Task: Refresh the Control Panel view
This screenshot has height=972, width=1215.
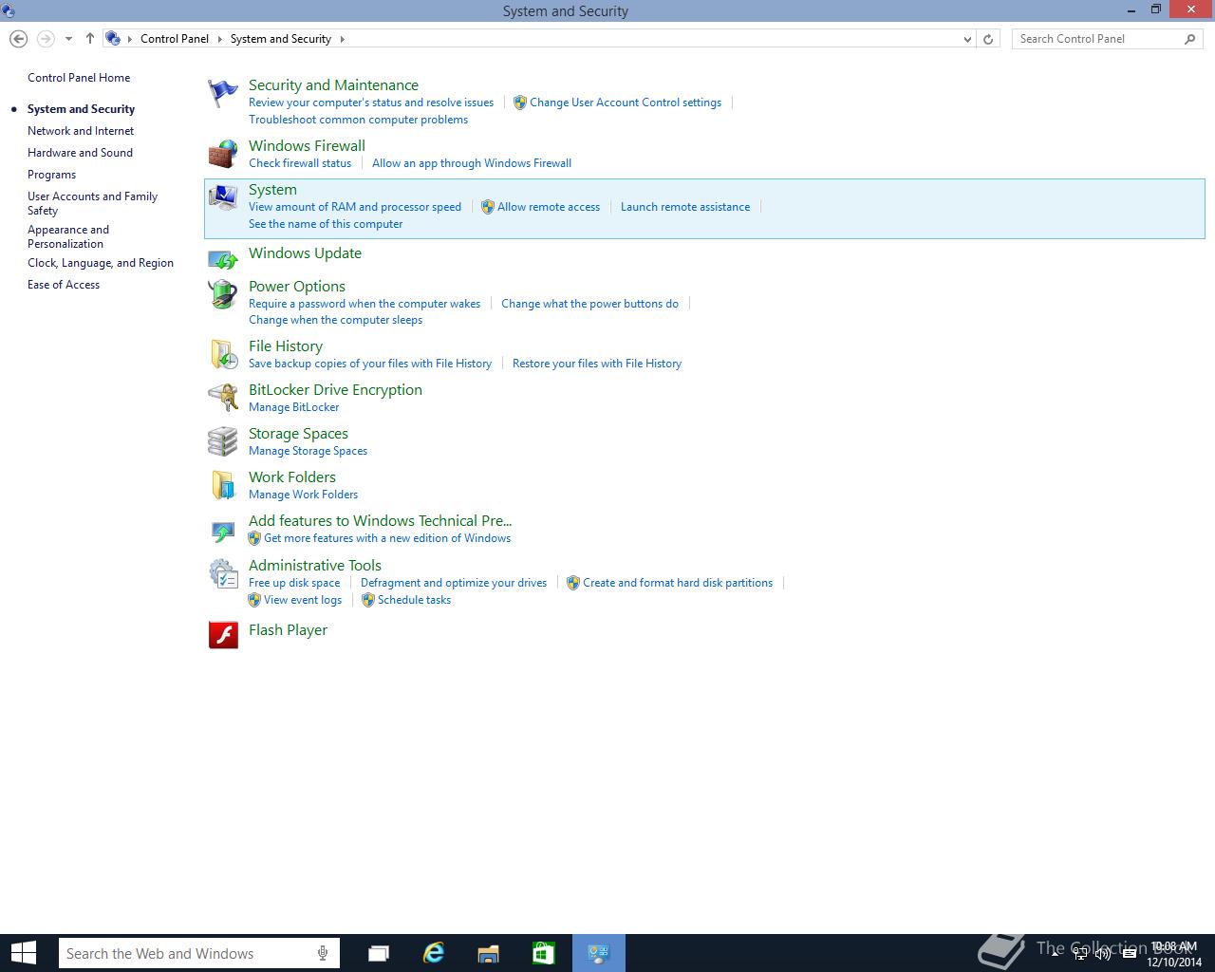Action: coord(988,39)
